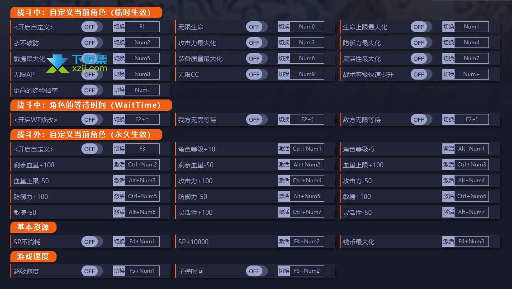Enable SP不消耗 toggle
This screenshot has width=512, height=289.
92,242
